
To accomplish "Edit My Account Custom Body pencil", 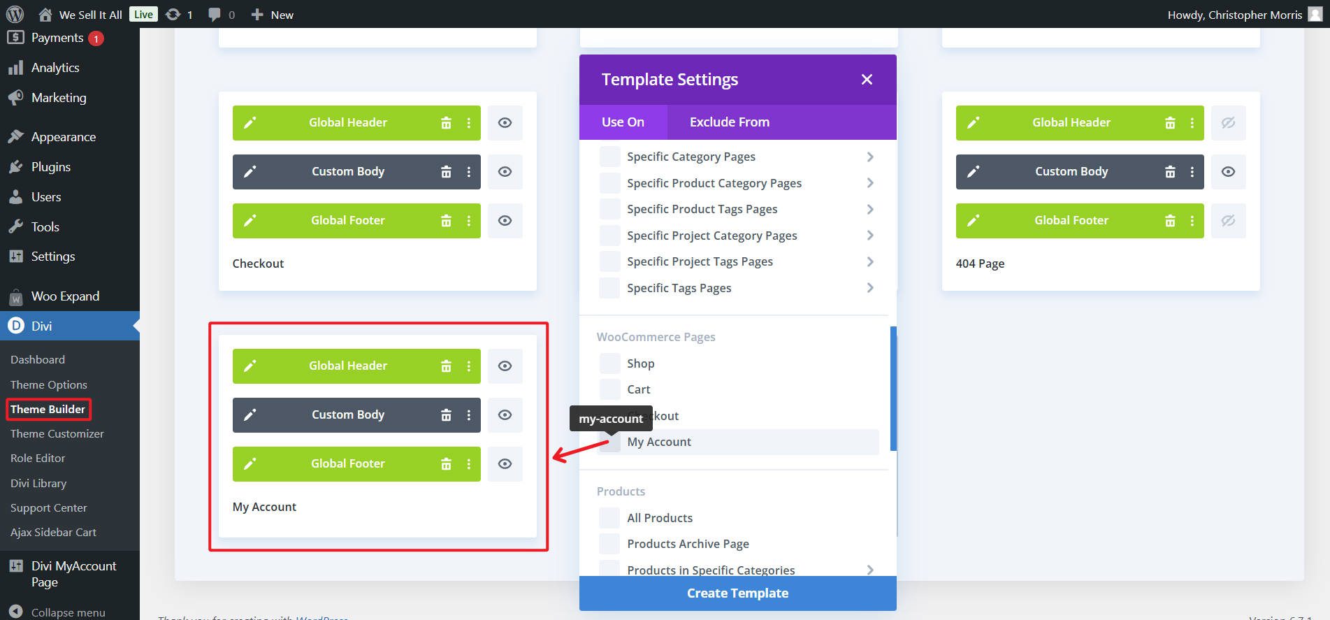I will [250, 415].
